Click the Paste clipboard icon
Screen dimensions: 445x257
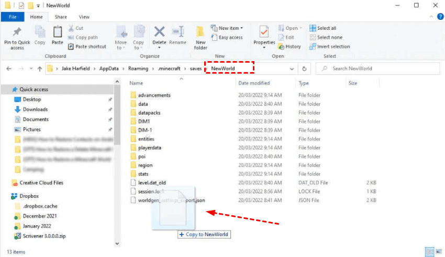pyautogui.click(x=58, y=32)
